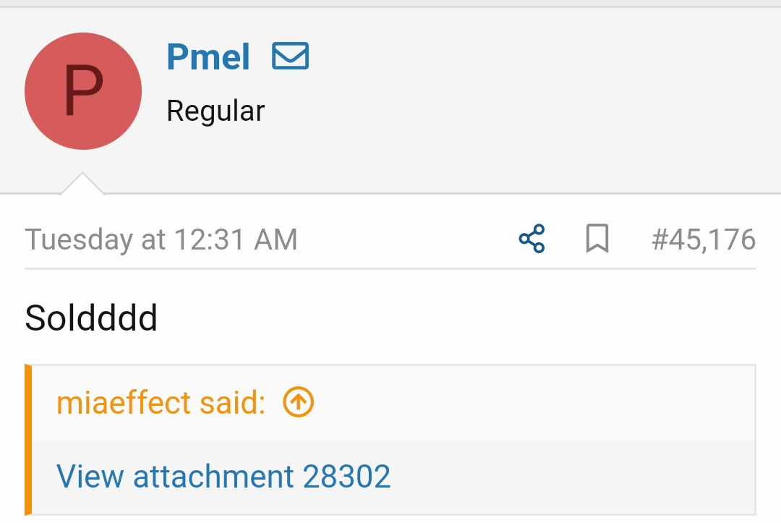Viewport: 781px width, 523px height.
Task: Click the divider line under the timestamp
Action: (390, 268)
